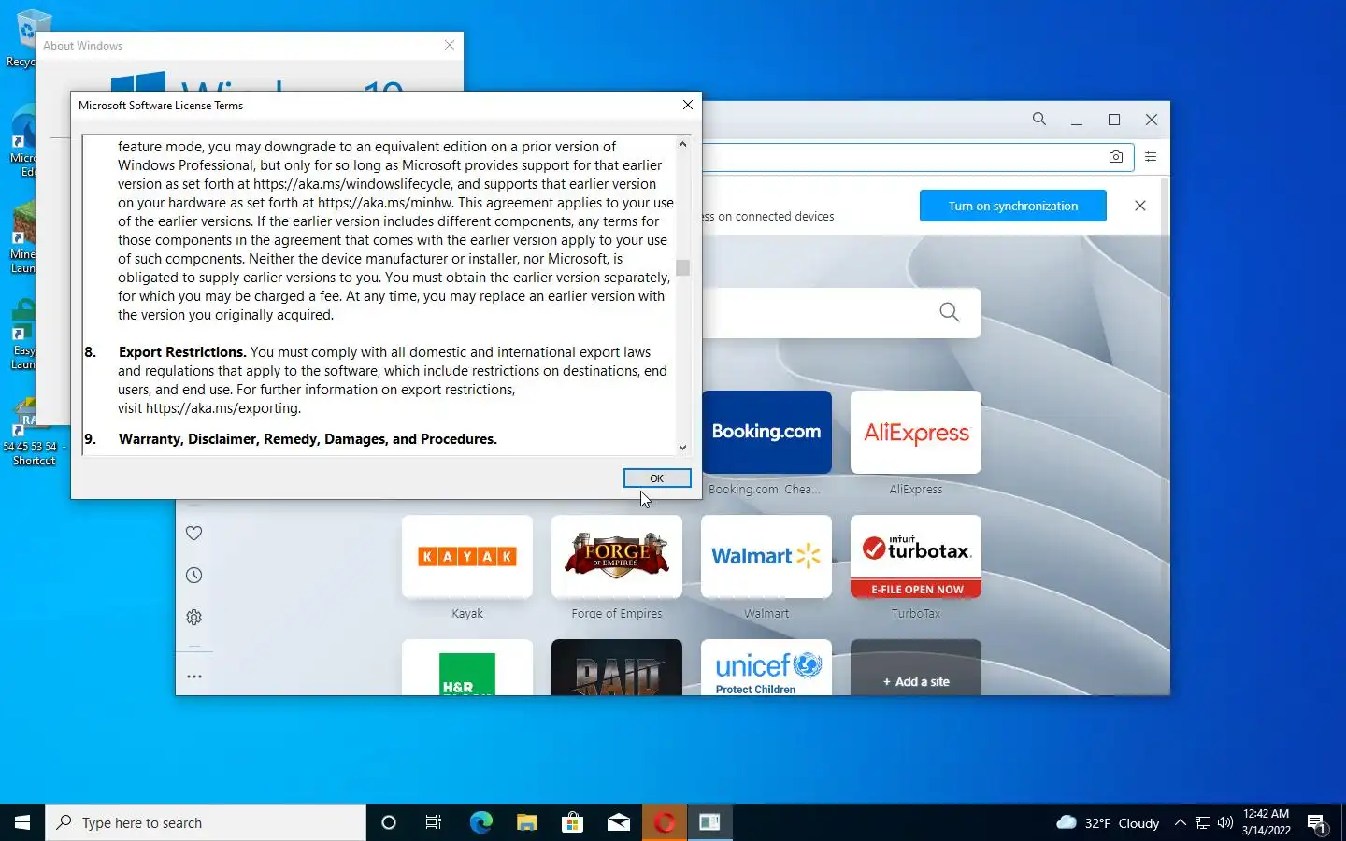Image resolution: width=1346 pixels, height=841 pixels.
Task: Minimize the browser window
Action: tap(1077, 120)
